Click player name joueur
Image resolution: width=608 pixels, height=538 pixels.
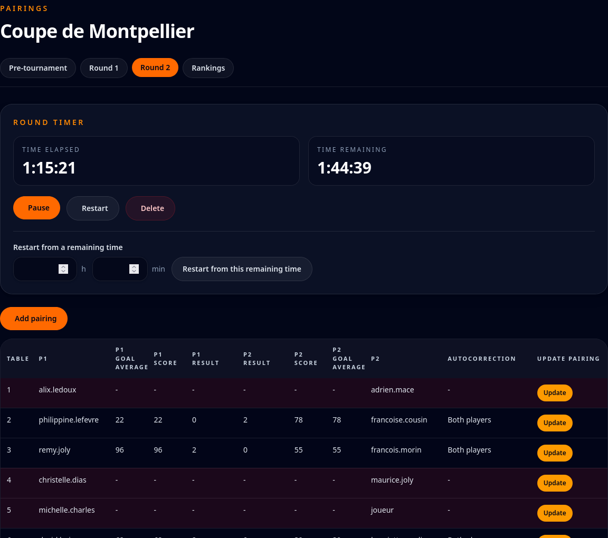(382, 510)
